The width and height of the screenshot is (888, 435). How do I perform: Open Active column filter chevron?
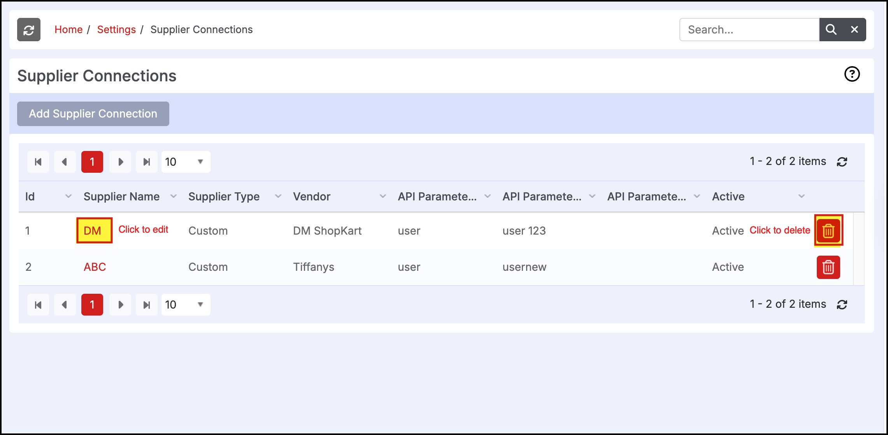[802, 196]
